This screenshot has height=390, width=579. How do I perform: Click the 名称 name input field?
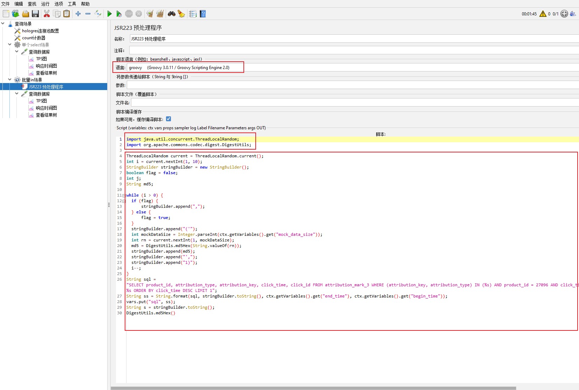pos(354,39)
